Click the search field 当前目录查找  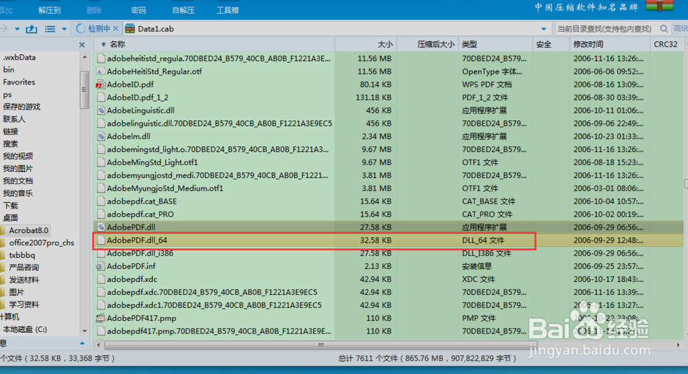pos(605,29)
